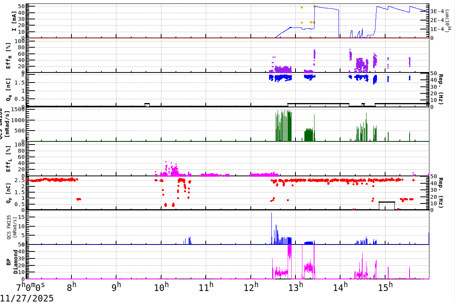Image resolution: width=455 pixels, height=303 pixels.
Task: Click the "10h" time axis label
Action: coord(162,288)
